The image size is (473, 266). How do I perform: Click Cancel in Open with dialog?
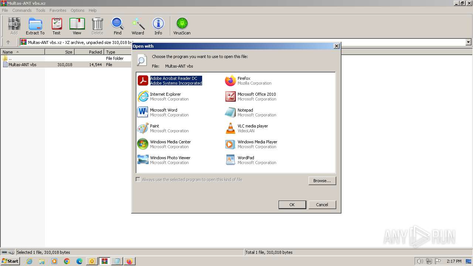[x=322, y=205]
